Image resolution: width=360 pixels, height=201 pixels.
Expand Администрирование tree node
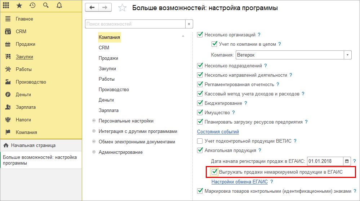coord(94,152)
